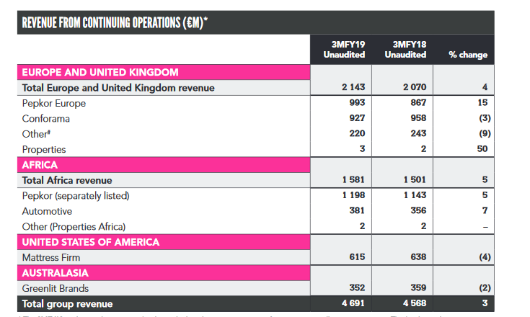Click Other (Properties Africa) row label

point(74,226)
